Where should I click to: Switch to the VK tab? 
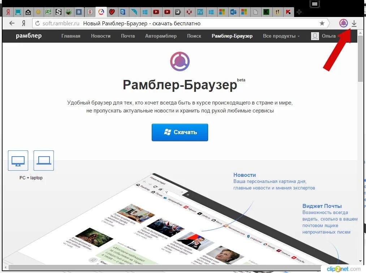(79, 12)
